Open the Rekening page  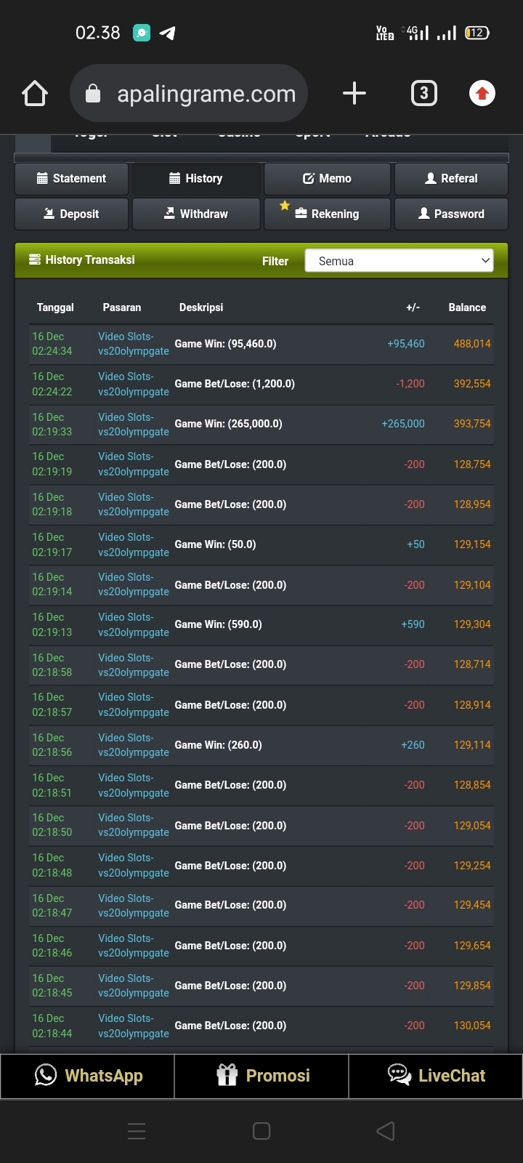point(327,214)
